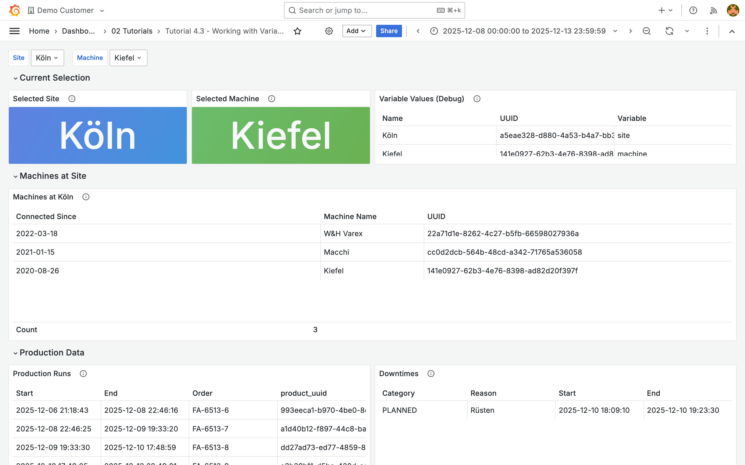Zoom out the time range

coord(646,31)
